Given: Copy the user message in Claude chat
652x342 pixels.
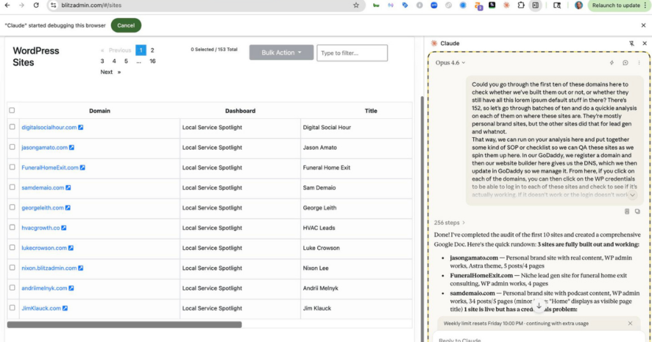Looking at the screenshot, I should 637,211.
